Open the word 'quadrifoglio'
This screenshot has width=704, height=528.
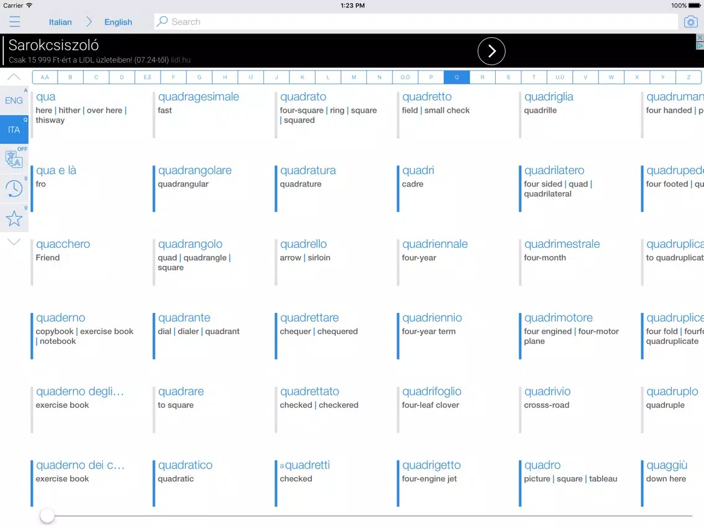point(432,391)
